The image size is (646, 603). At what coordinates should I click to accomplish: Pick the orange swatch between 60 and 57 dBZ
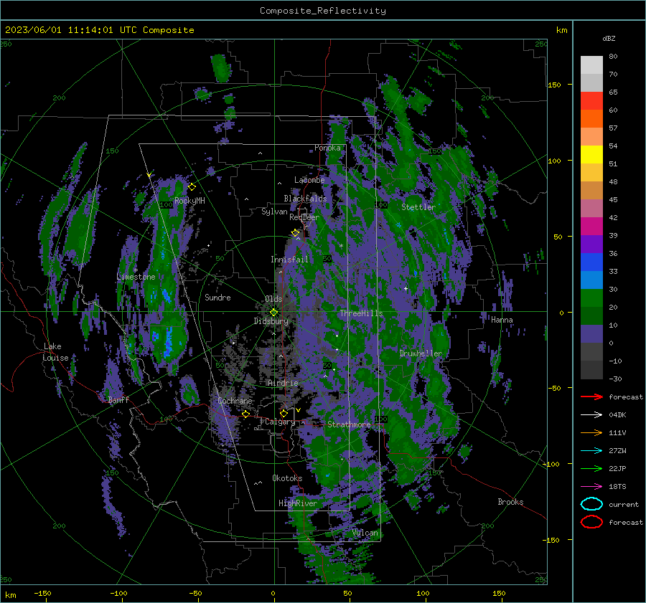[x=591, y=119]
